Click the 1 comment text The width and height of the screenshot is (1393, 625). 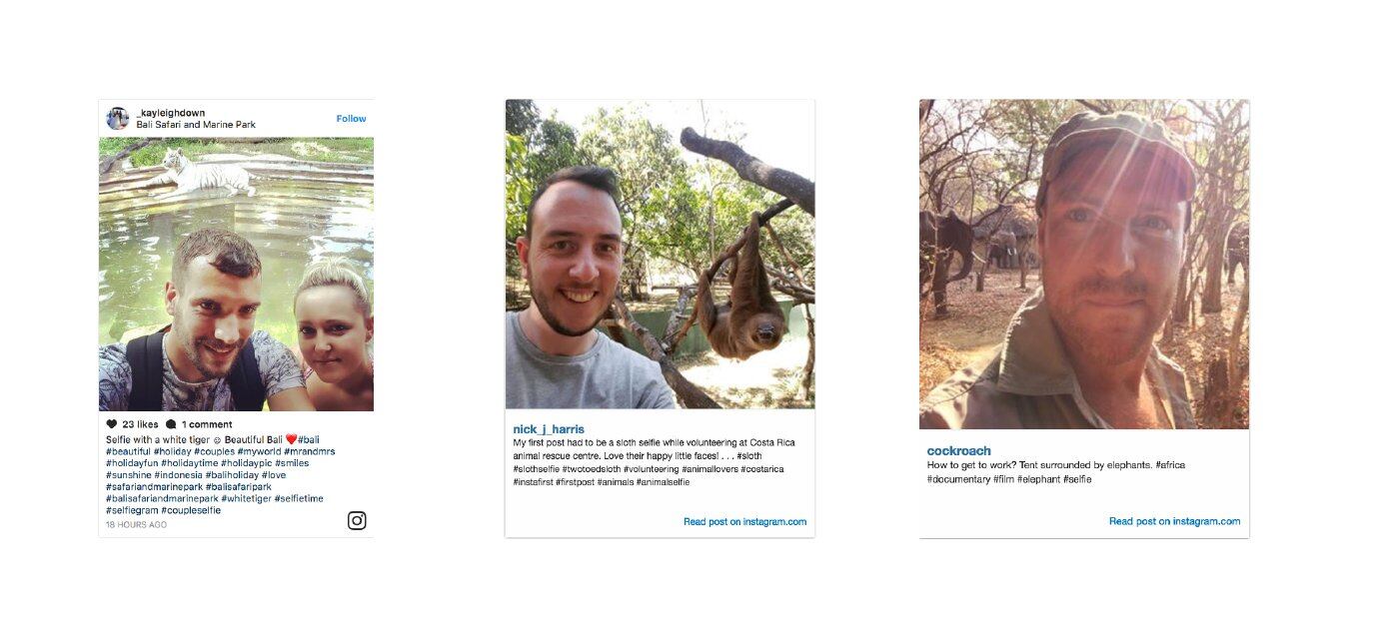click(207, 424)
